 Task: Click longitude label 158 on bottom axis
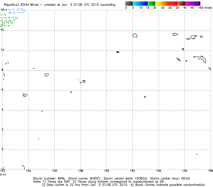(x=81, y=171)
